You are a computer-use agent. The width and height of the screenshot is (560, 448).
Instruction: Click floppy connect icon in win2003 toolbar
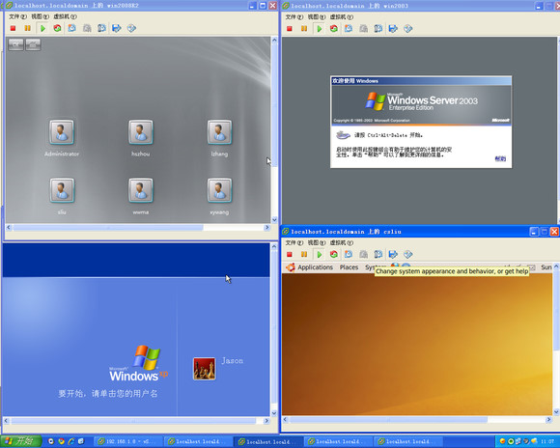[393, 29]
